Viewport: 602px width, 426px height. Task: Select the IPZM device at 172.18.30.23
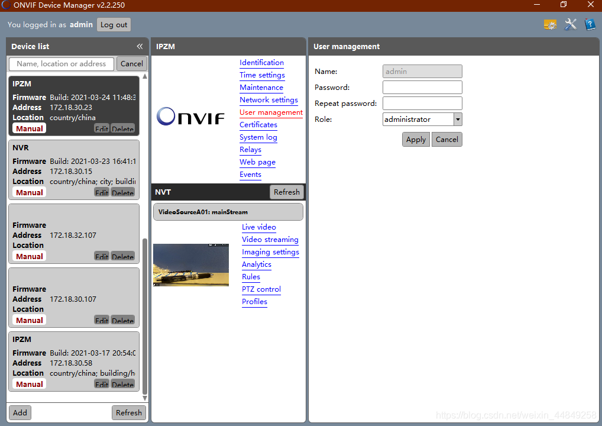[x=74, y=106]
